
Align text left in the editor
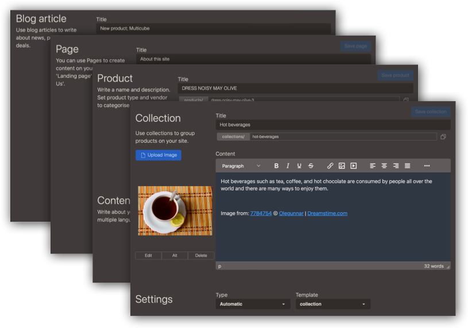pos(373,166)
